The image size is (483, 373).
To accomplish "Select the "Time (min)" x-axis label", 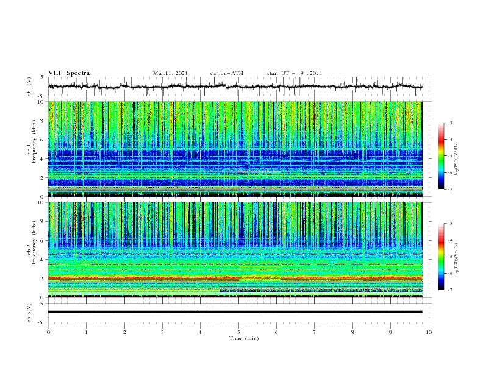I will click(244, 338).
